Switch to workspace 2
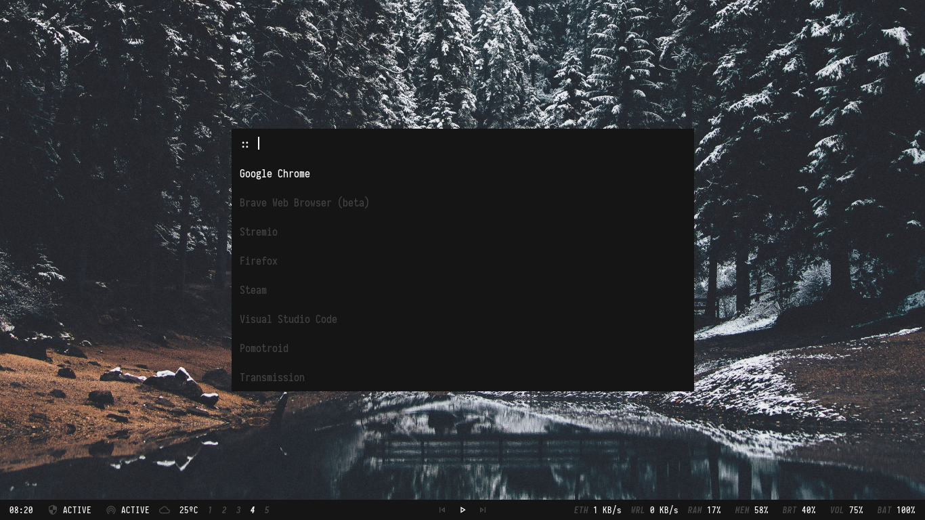The width and height of the screenshot is (925, 520). coord(224,510)
